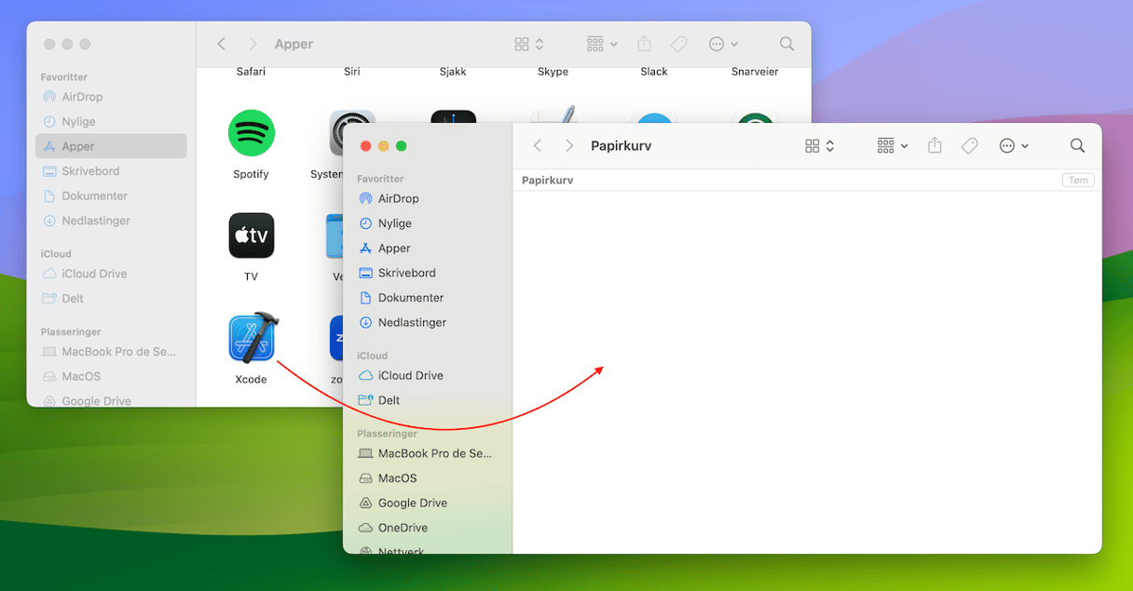
Task: Select Apper item in Apper window sidebar
Action: 111,146
